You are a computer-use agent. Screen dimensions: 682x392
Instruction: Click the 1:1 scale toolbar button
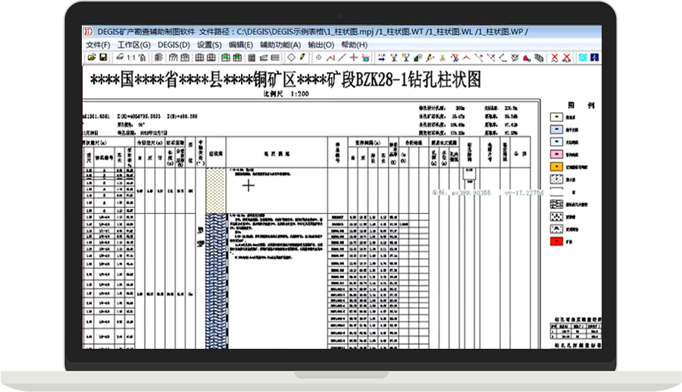pyautogui.click(x=131, y=58)
